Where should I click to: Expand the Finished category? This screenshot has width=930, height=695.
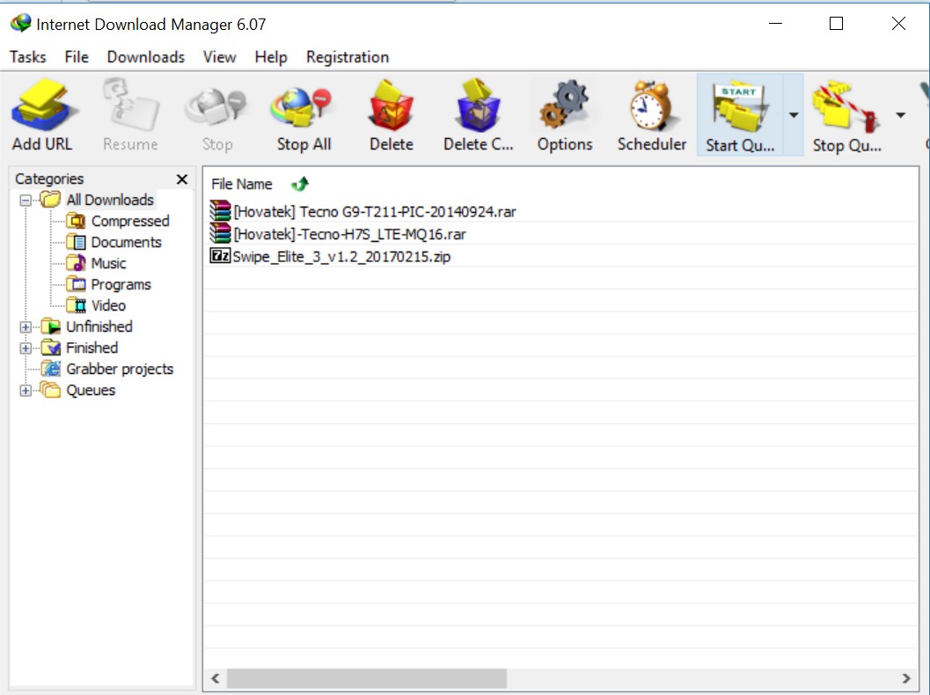[x=25, y=347]
